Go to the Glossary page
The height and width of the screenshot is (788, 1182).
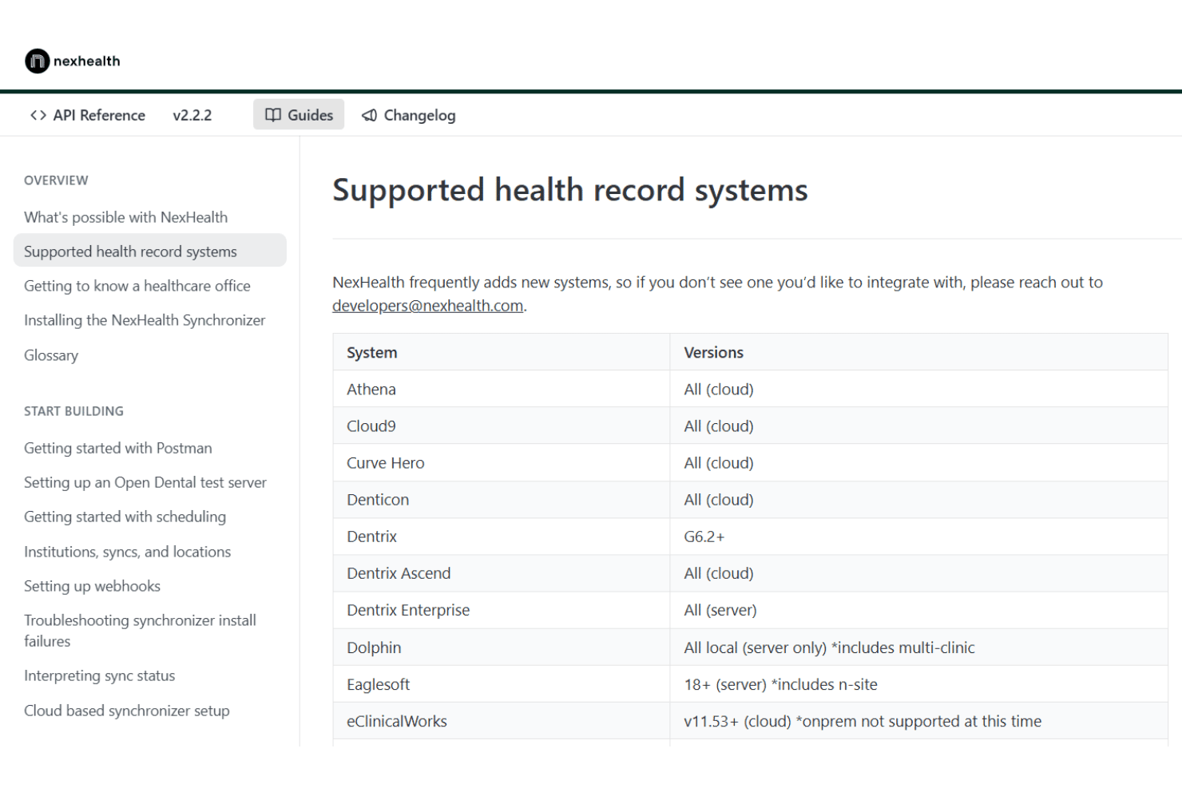pos(51,355)
